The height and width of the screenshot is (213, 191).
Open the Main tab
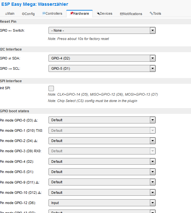pos(10,13)
